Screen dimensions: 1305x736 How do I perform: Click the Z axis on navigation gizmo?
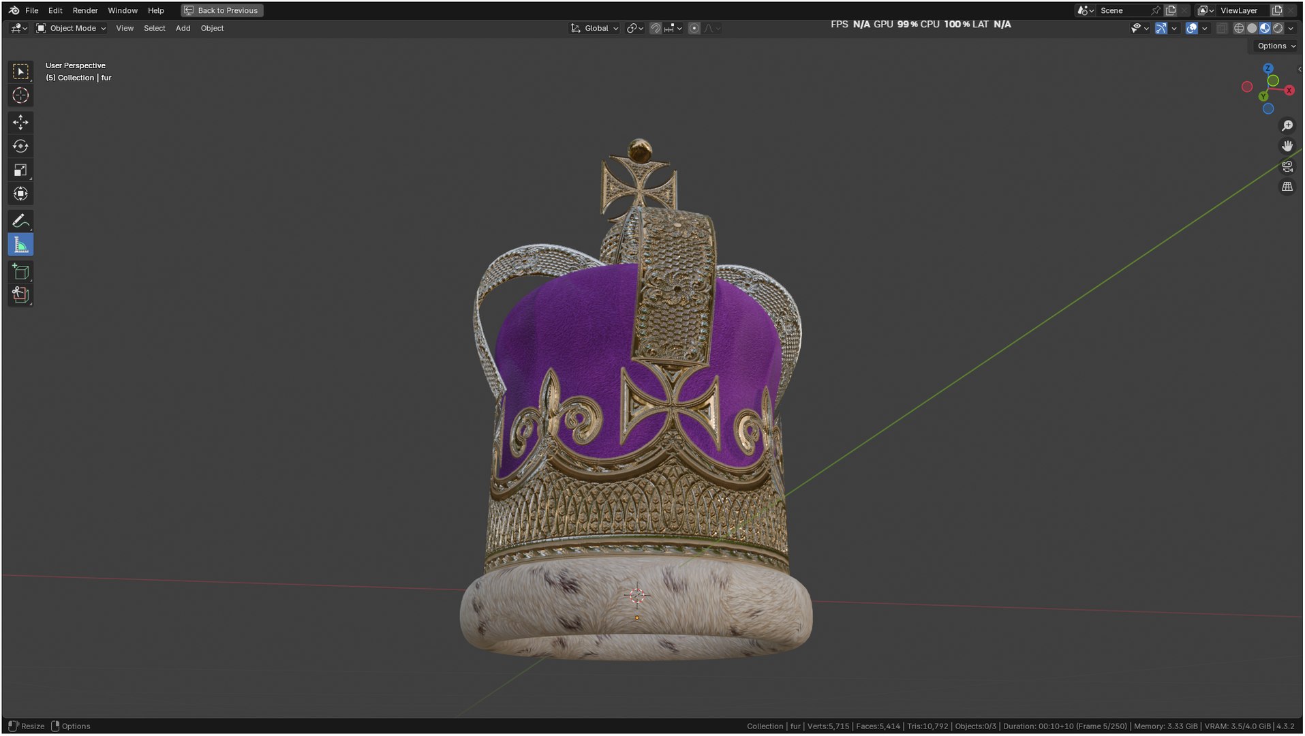point(1268,68)
